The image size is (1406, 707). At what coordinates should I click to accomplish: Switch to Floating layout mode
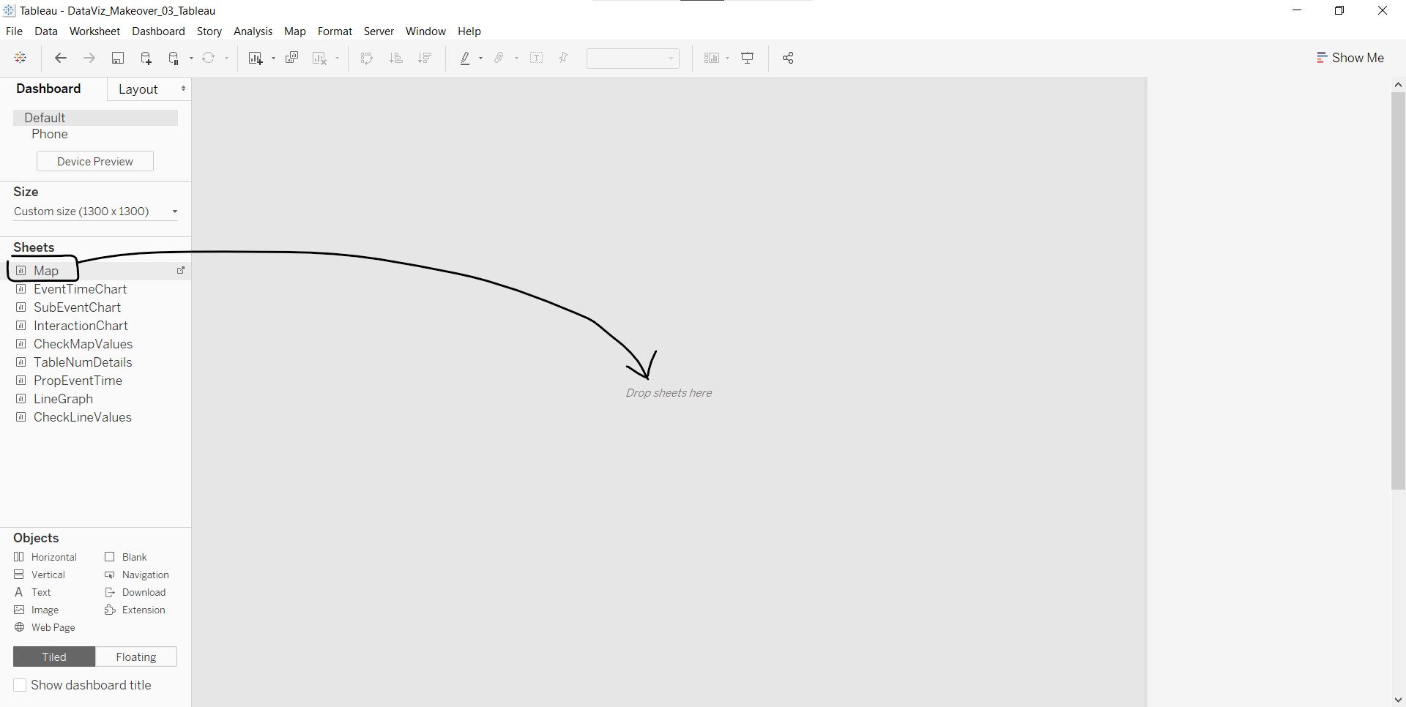coord(136,657)
